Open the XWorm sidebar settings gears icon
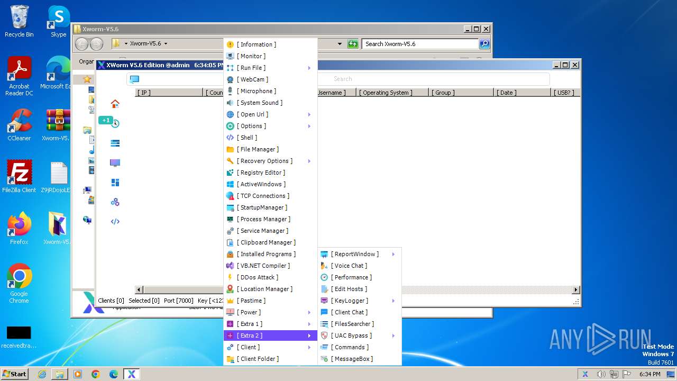Image resolution: width=677 pixels, height=381 pixels. (115, 202)
